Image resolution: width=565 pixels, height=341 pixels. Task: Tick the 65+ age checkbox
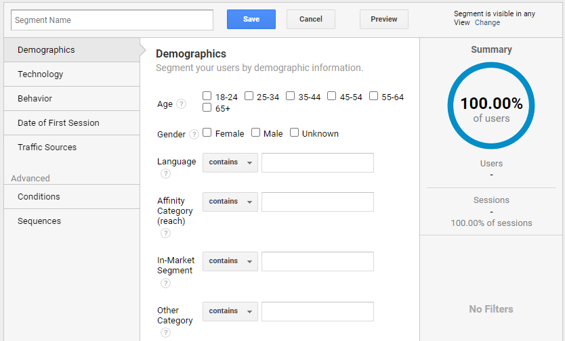[207, 108]
